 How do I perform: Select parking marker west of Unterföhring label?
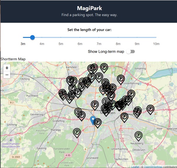(x=121, y=79)
